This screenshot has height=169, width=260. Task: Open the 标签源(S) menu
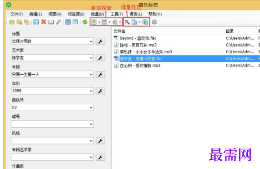coord(76,14)
